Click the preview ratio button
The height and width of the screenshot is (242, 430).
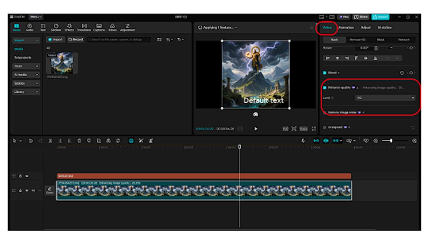304,129
